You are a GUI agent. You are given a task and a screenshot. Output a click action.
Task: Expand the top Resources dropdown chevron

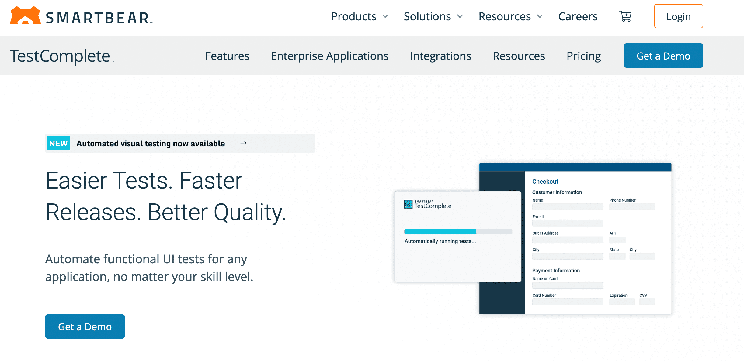click(x=540, y=16)
